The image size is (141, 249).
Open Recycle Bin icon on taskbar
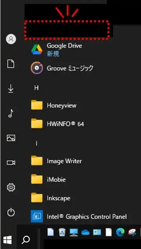pyautogui.click(x=62, y=233)
